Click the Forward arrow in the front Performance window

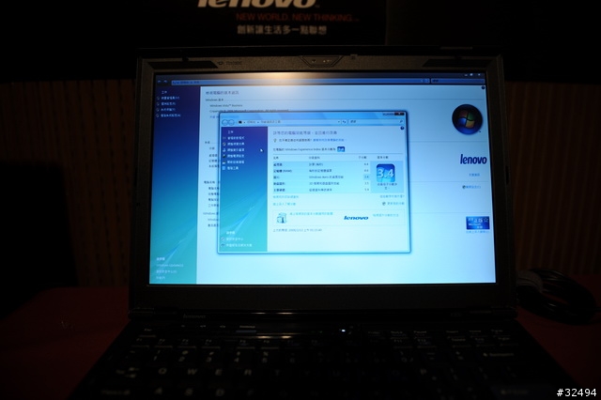[231, 122]
